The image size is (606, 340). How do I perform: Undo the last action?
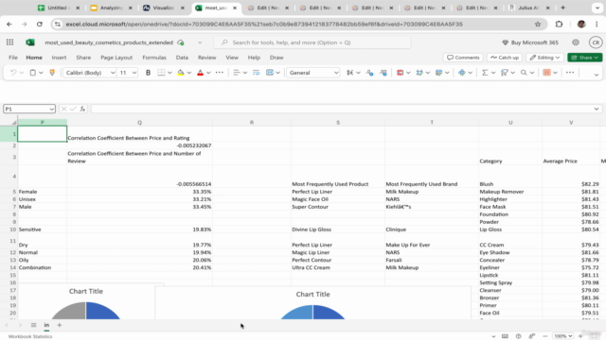13,73
